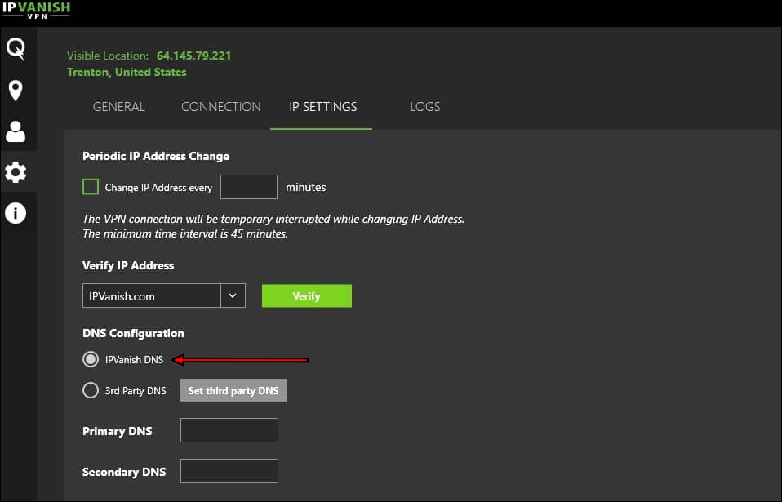Switch to the CONNECTION tab

[221, 107]
